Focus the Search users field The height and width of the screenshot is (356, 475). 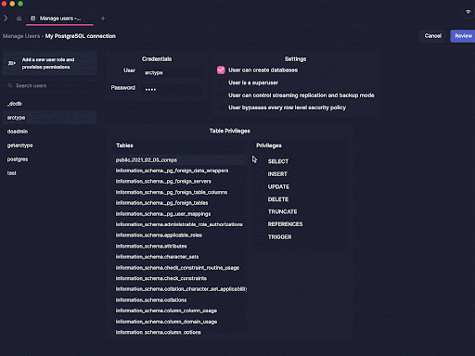click(50, 85)
